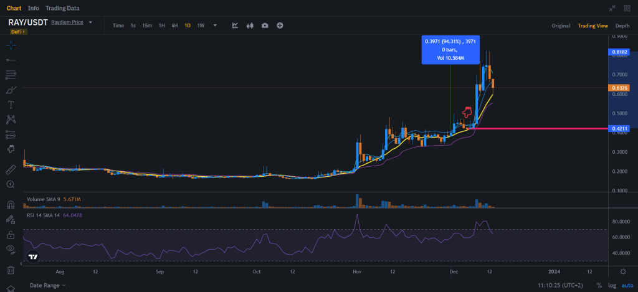Activate the zoom in tool
The height and width of the screenshot is (292, 638).
tap(11, 184)
